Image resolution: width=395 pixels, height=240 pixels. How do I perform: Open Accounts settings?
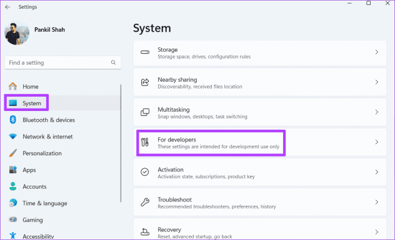pos(34,186)
